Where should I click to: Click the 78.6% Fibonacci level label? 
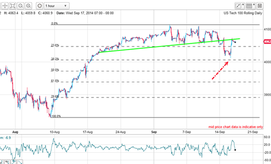click(55, 96)
